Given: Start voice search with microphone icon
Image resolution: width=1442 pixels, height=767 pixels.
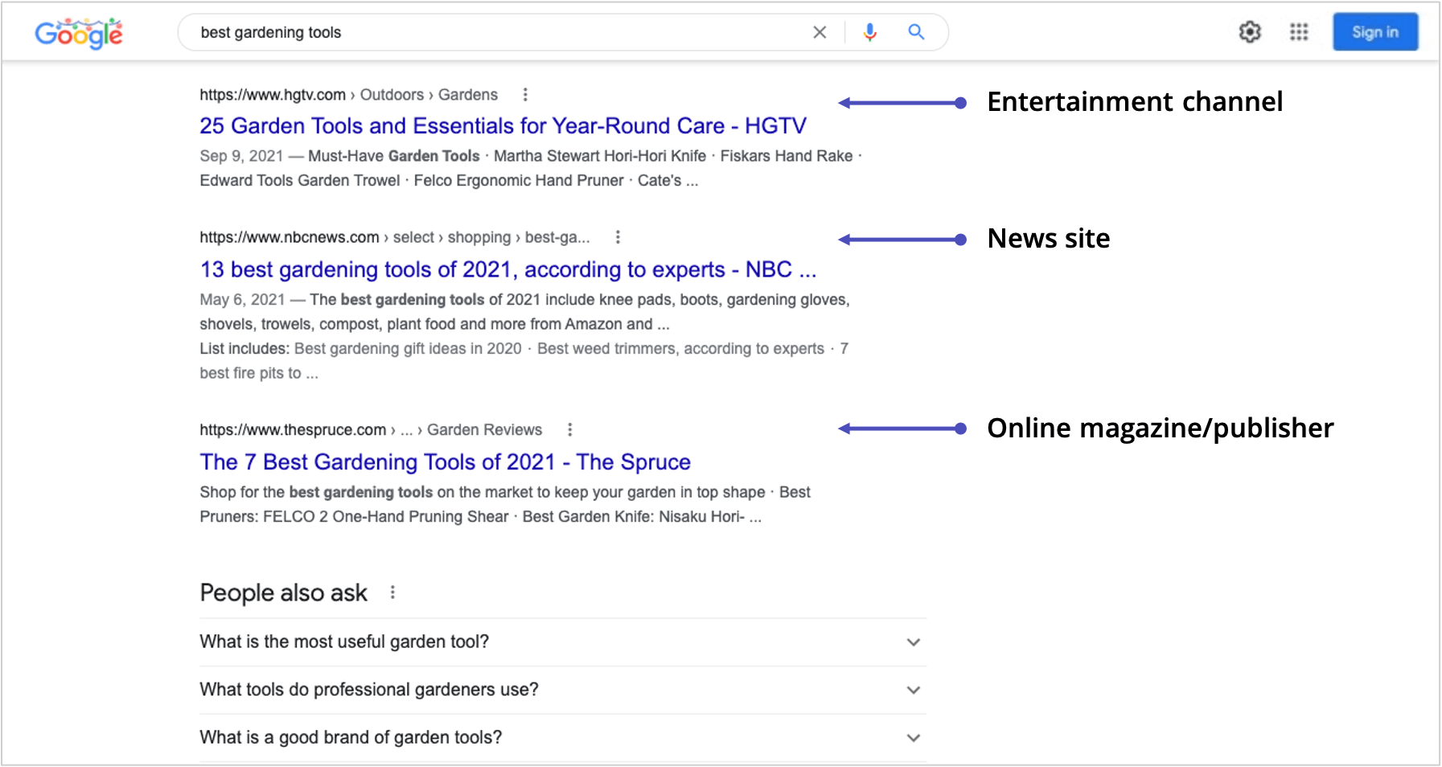Looking at the screenshot, I should click(869, 32).
